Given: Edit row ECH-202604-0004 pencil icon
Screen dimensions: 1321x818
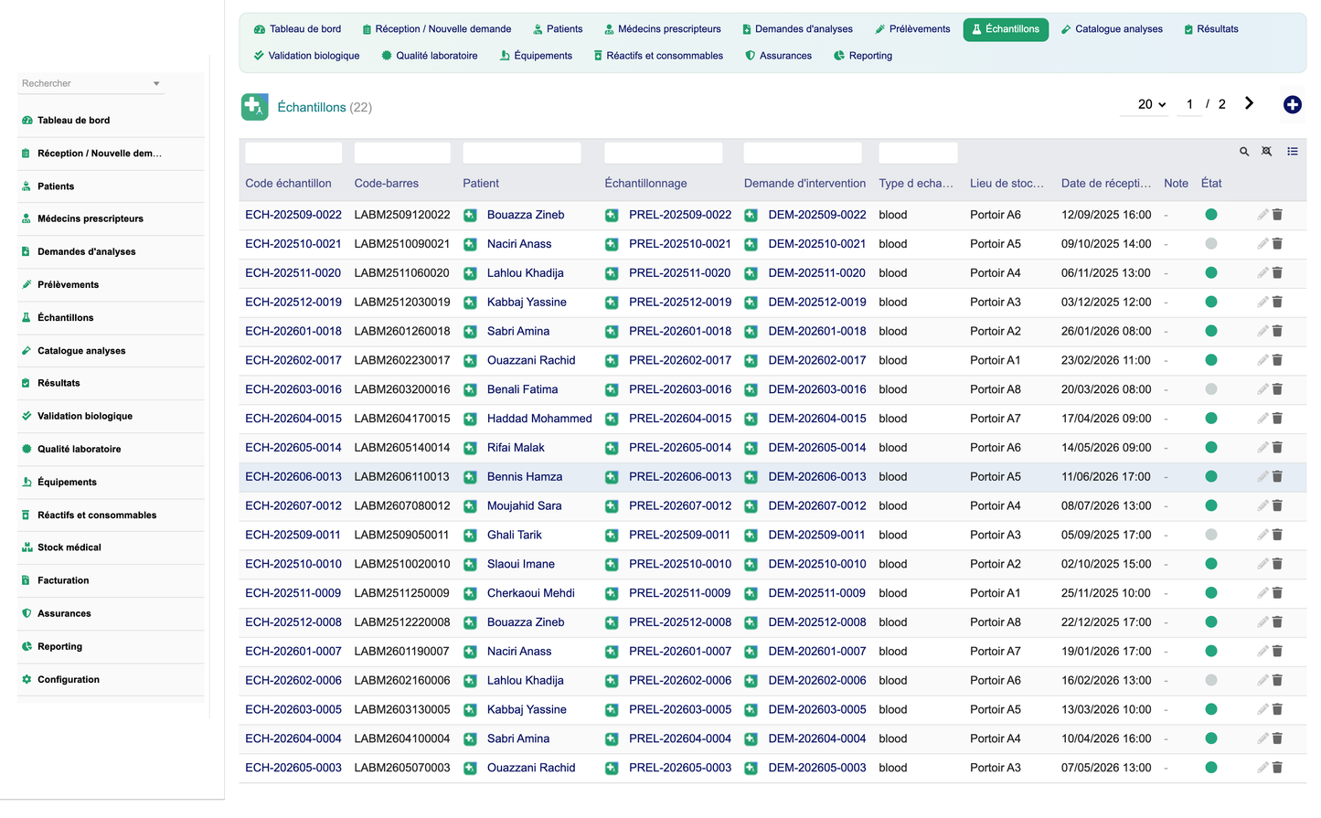Looking at the screenshot, I should click(x=1262, y=738).
